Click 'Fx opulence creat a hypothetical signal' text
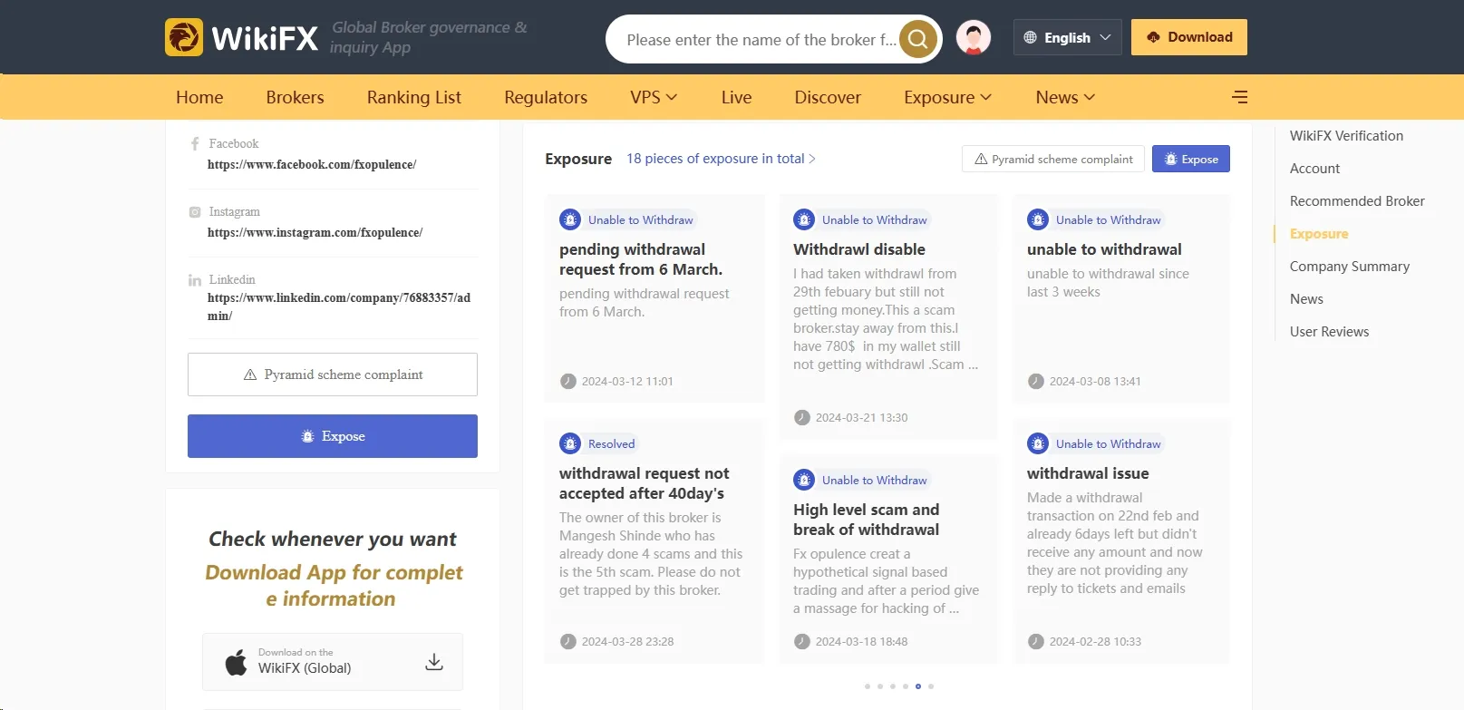Image resolution: width=1464 pixels, height=710 pixels. click(x=886, y=581)
